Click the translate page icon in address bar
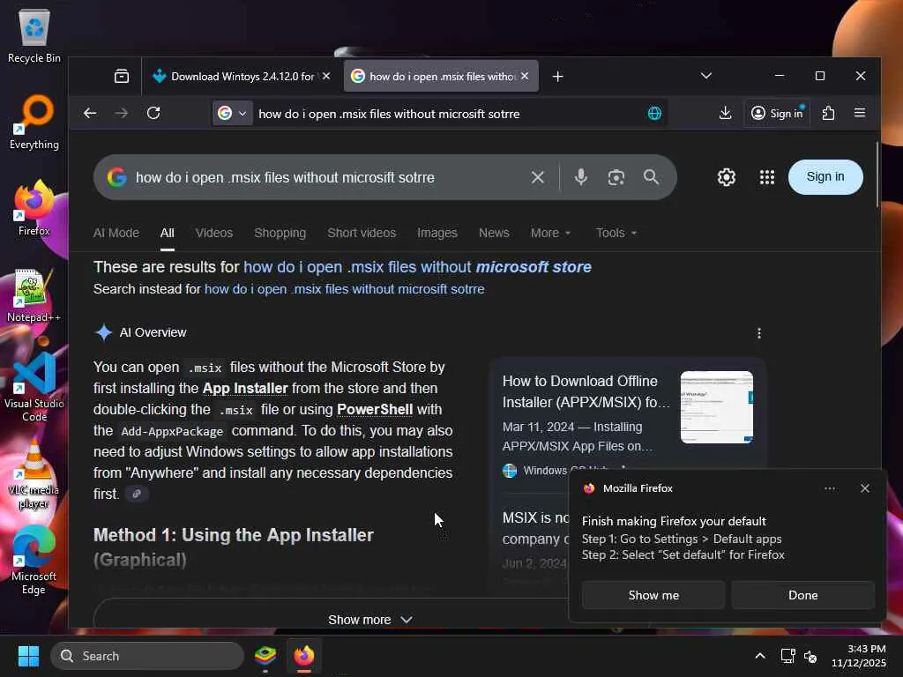Screen dimensions: 903x677 (x=654, y=114)
